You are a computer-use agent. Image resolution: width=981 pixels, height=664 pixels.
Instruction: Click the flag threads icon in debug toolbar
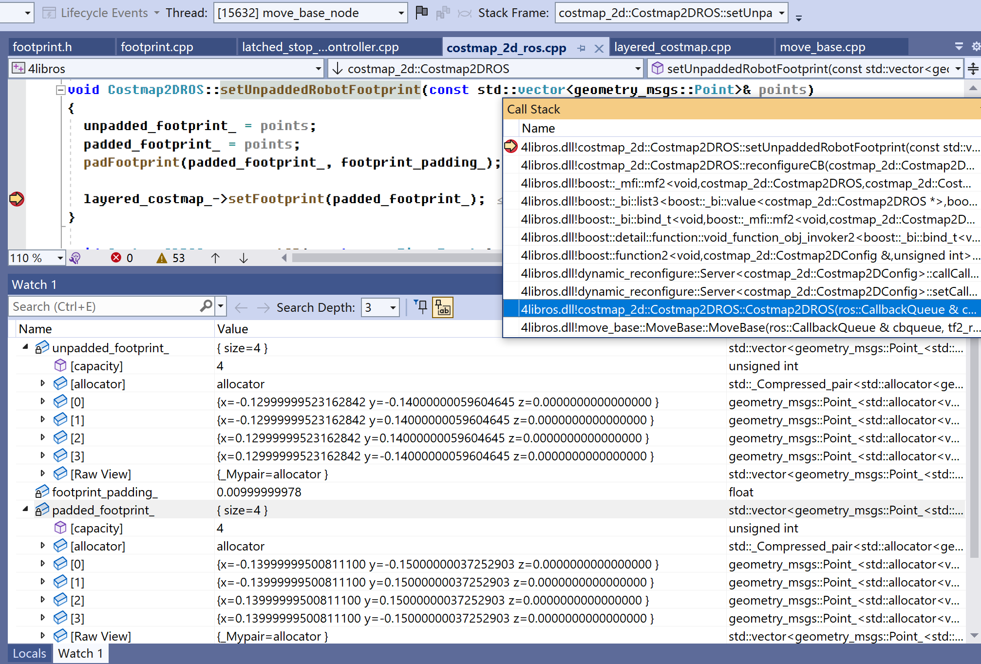pos(421,13)
